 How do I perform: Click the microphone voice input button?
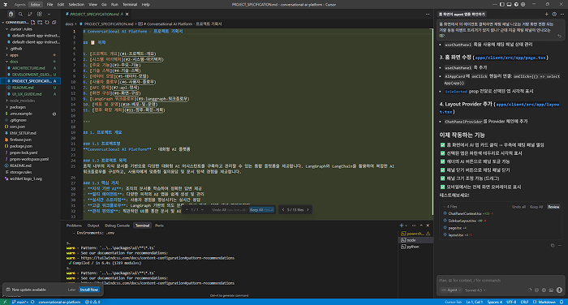(x=559, y=290)
